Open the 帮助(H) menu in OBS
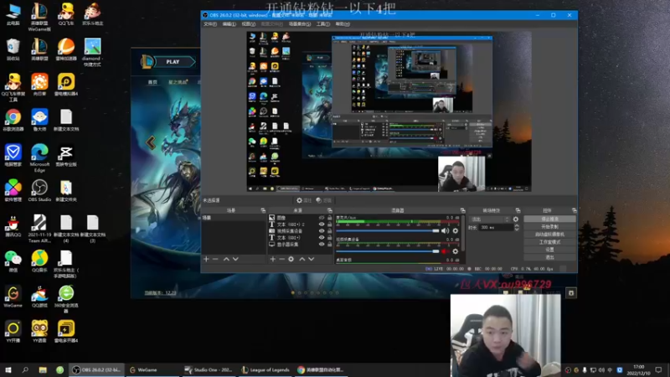 pos(343,24)
